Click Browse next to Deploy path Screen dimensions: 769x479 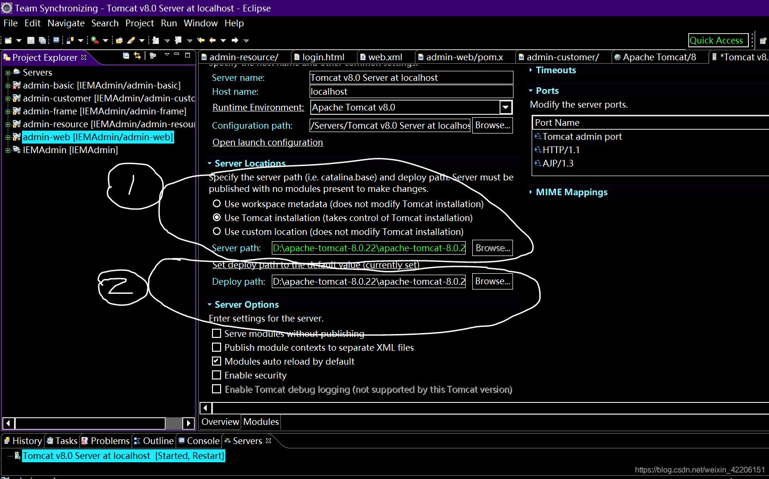(x=492, y=281)
